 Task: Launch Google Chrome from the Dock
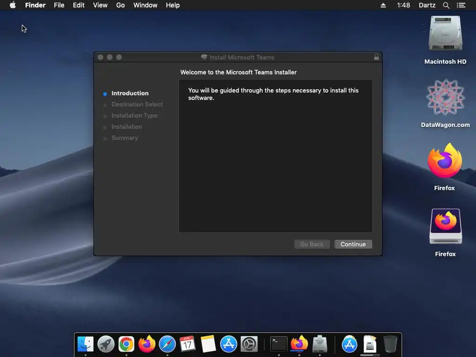pyautogui.click(x=126, y=344)
